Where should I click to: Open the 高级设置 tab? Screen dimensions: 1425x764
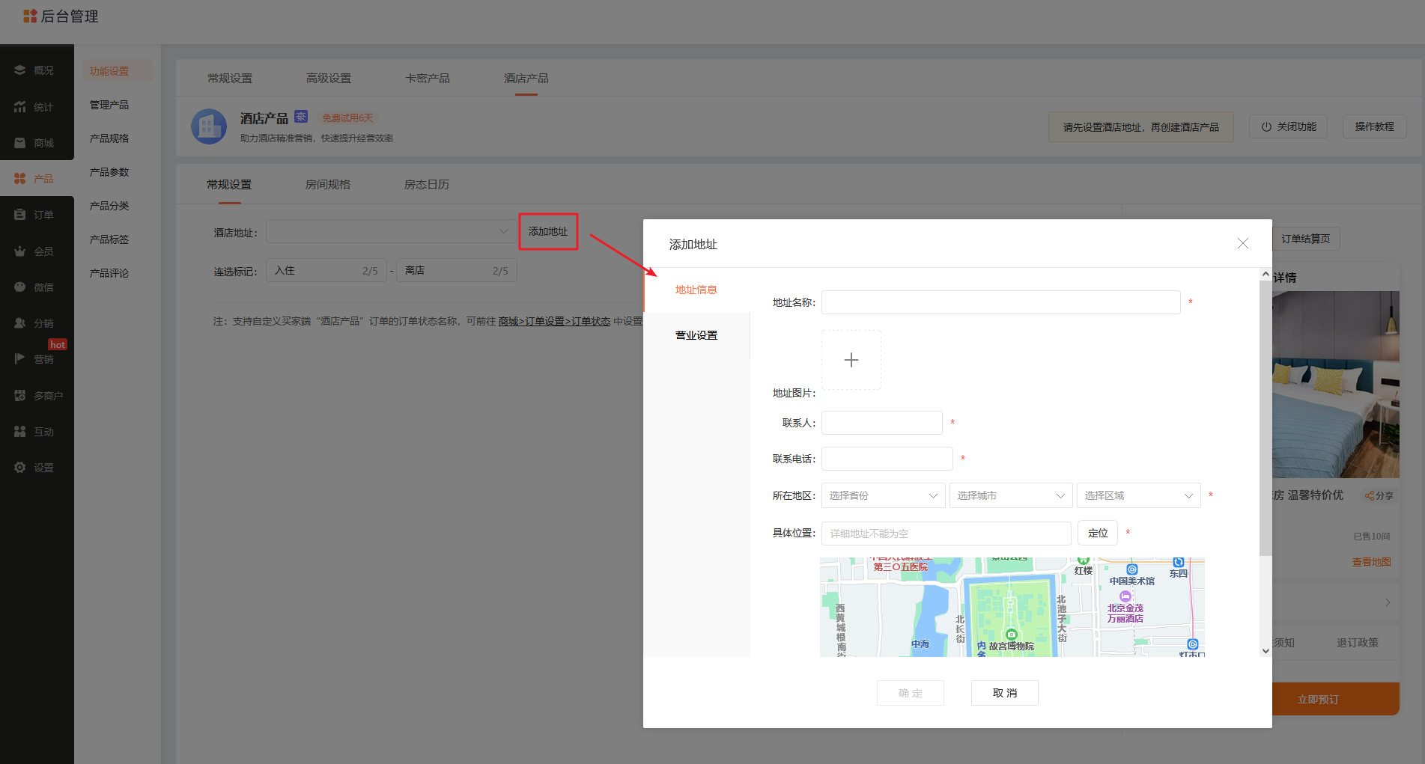click(x=329, y=78)
